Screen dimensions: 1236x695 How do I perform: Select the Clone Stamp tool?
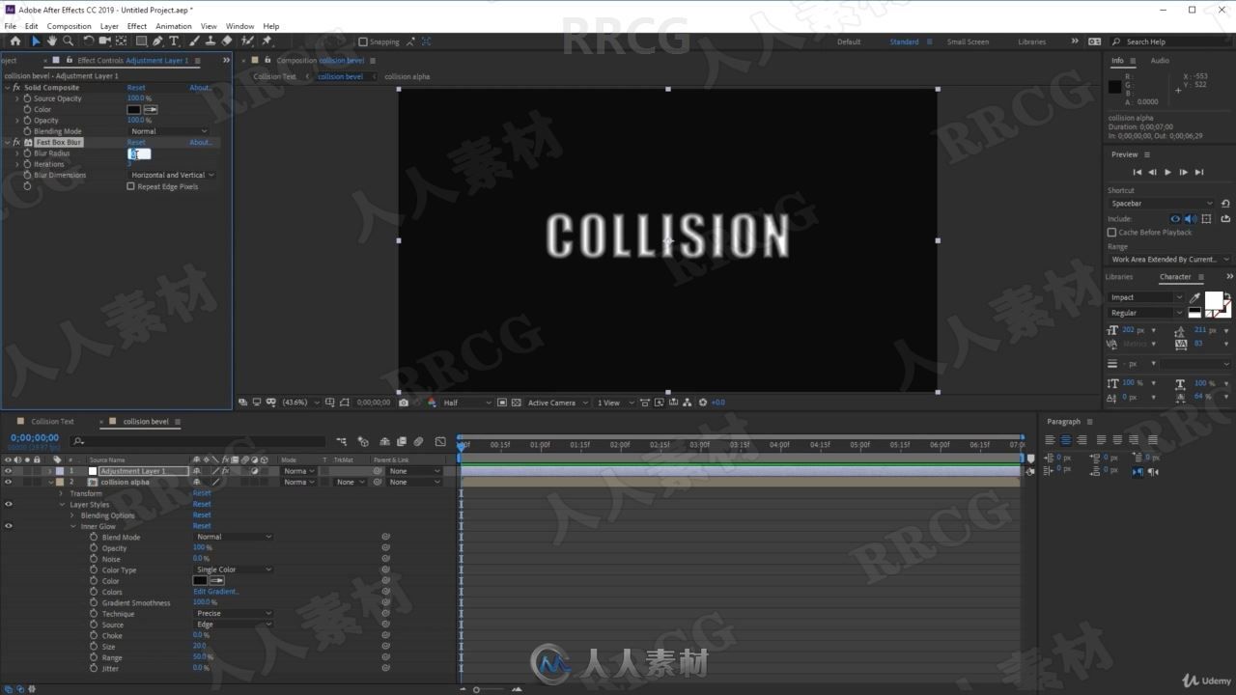coord(210,42)
